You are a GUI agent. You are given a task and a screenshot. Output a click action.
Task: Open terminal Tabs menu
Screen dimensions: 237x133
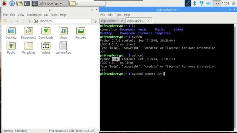[118, 15]
